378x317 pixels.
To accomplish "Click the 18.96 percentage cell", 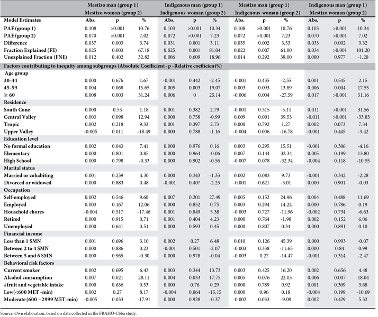I will pos(215,58).
